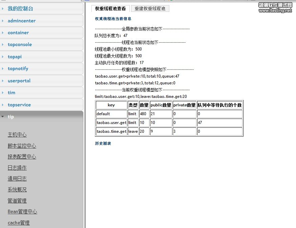The image size is (296, 228).
Task: Switch to the 重建权重线程池 tab
Action: click(x=150, y=8)
